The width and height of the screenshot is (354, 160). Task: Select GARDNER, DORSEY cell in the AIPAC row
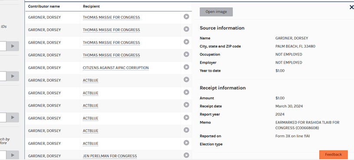45,68
